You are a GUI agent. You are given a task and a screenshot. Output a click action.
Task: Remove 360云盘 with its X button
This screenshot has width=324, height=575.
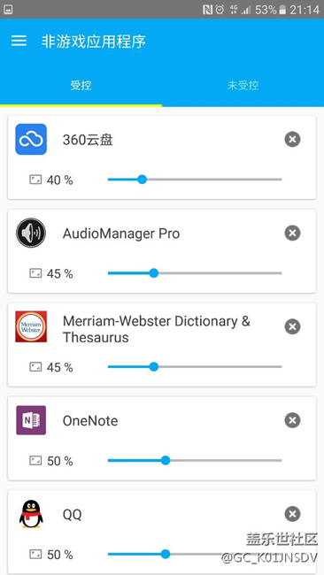pos(292,140)
